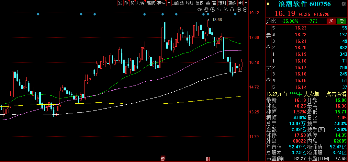Select sell level 1 price 16.19

(300, 54)
